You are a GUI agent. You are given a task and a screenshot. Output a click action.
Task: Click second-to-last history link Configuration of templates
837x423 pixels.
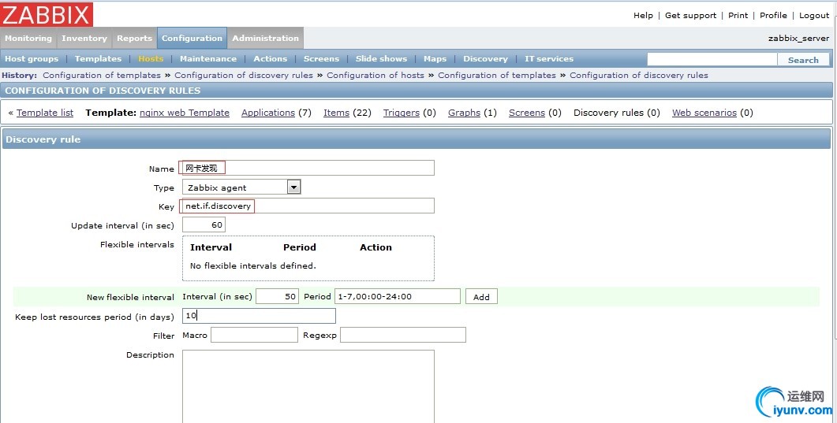point(497,75)
